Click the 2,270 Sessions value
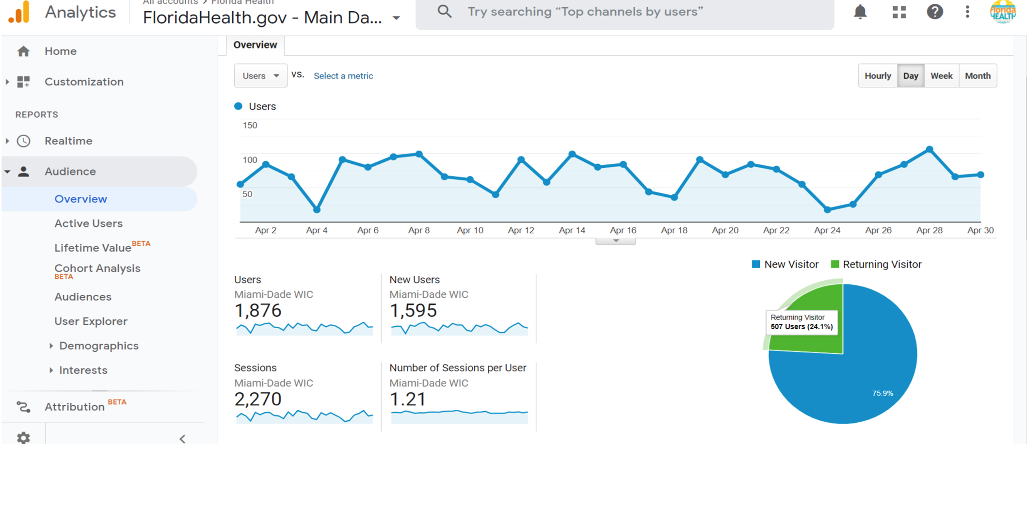This screenshot has height=510, width=1027. pyautogui.click(x=257, y=399)
